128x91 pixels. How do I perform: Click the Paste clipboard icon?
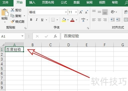(5, 12)
